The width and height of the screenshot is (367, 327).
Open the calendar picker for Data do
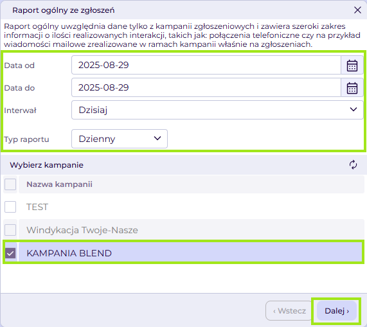click(352, 88)
